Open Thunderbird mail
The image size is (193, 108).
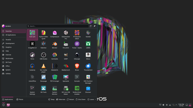point(88,68)
